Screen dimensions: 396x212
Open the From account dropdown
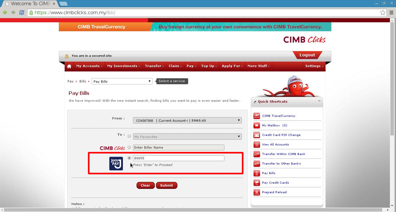point(187,120)
